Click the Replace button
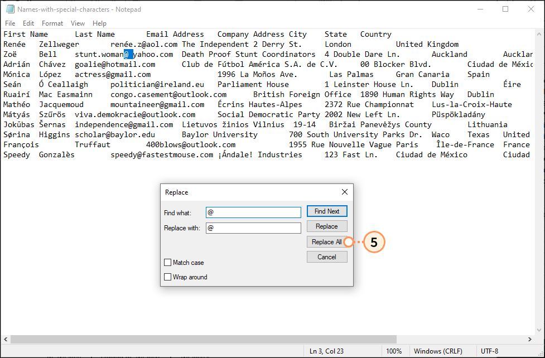545x358 pixels. pos(327,226)
